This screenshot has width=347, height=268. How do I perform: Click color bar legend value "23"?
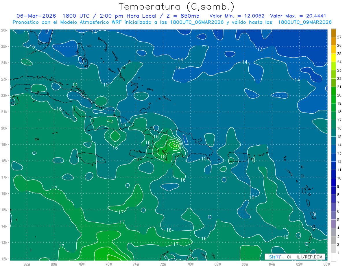[x=339, y=70]
